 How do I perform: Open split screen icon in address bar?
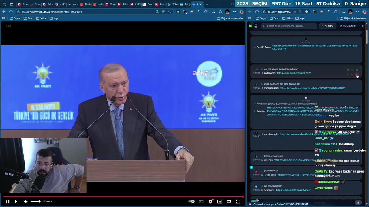coord(163,12)
